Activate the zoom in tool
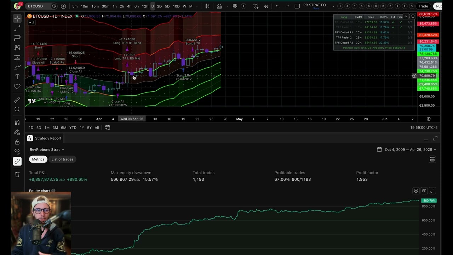Viewport: 453px width, 255px height. (17, 109)
